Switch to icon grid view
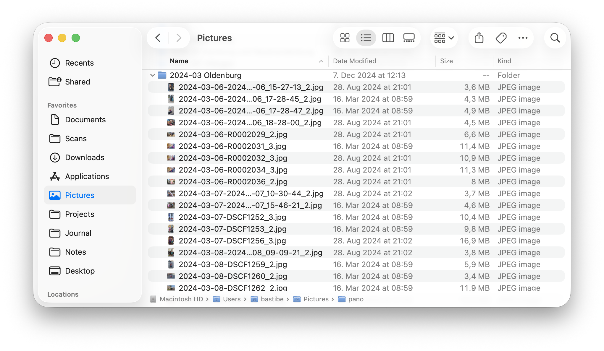Screen dimensions: 604x351 pyautogui.click(x=345, y=38)
